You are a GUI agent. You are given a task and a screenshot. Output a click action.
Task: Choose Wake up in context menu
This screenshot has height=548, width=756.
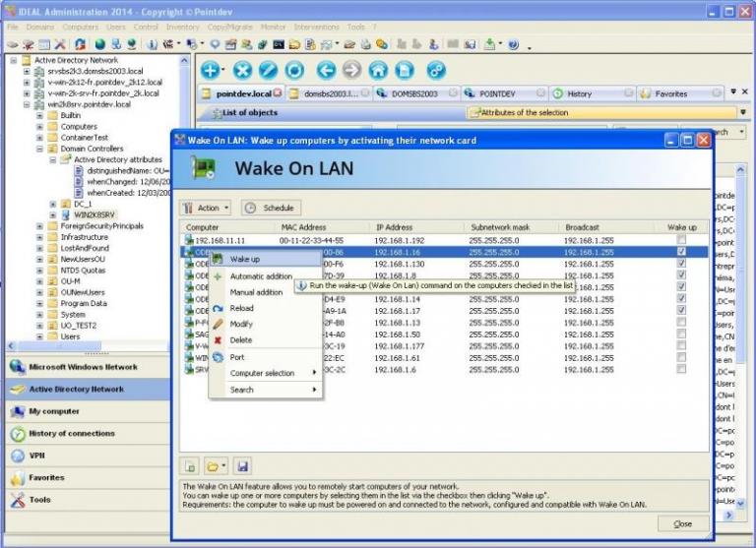tap(245, 259)
